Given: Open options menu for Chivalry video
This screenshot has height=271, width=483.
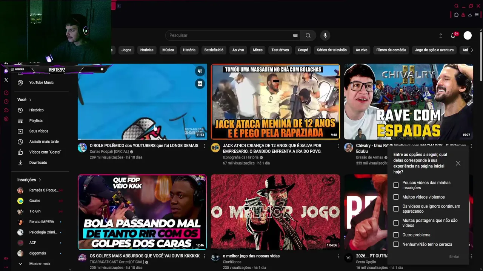Looking at the screenshot, I should click(x=471, y=146).
